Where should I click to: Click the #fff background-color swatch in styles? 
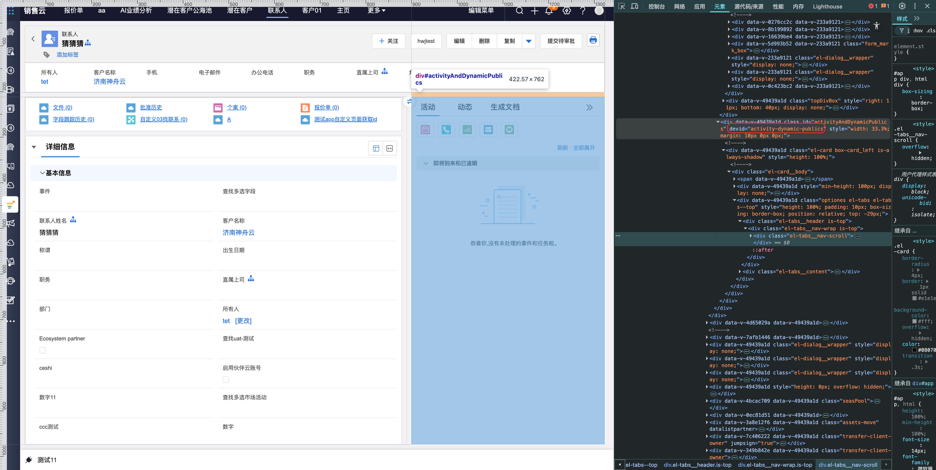(x=914, y=321)
